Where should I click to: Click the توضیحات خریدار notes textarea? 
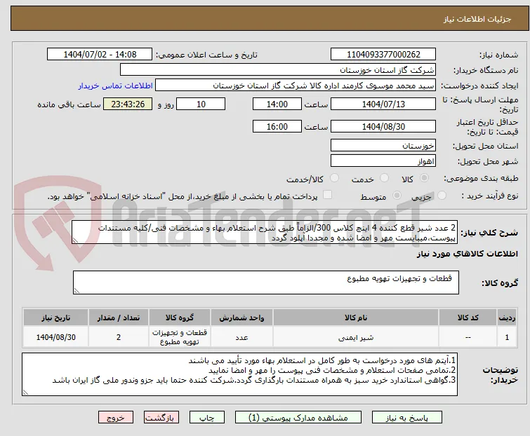[239, 374]
